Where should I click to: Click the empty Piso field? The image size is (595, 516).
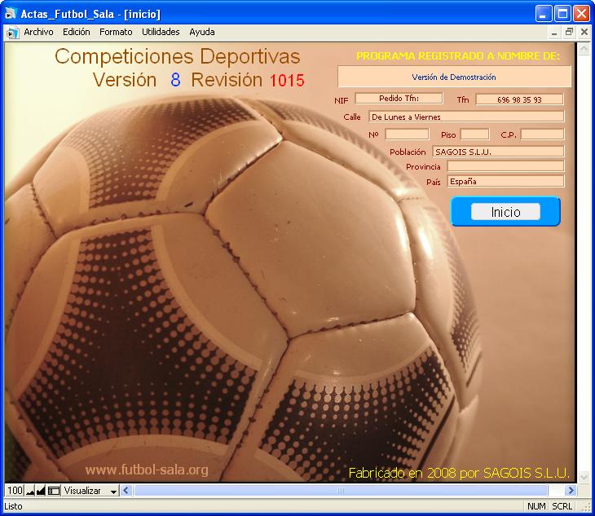coord(474,135)
